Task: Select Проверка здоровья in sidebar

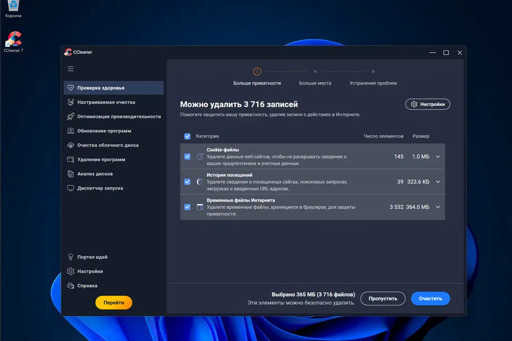Action: [x=114, y=88]
